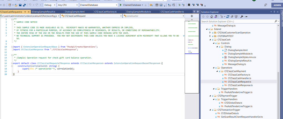Toggle a bookmark with the bookmark icon
The width and height of the screenshot is (283, 119).
pyautogui.click(x=189, y=5)
